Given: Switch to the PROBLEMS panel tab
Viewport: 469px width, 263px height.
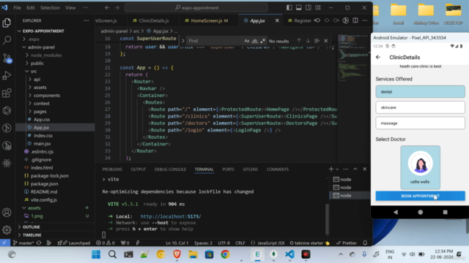Looking at the screenshot, I should pos(112,169).
